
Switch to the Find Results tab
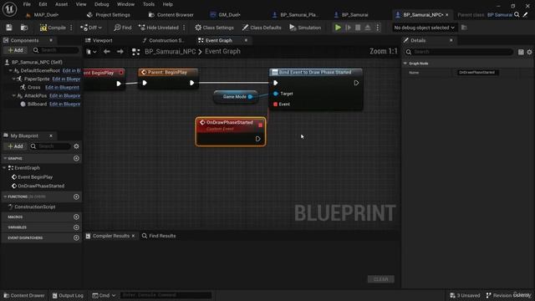(159, 236)
